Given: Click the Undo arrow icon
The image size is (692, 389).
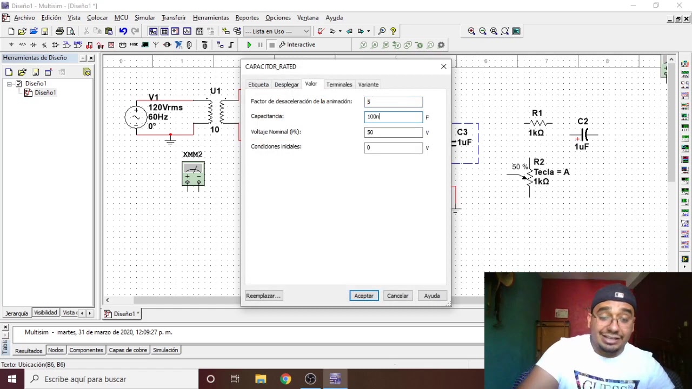Looking at the screenshot, I should click(123, 31).
